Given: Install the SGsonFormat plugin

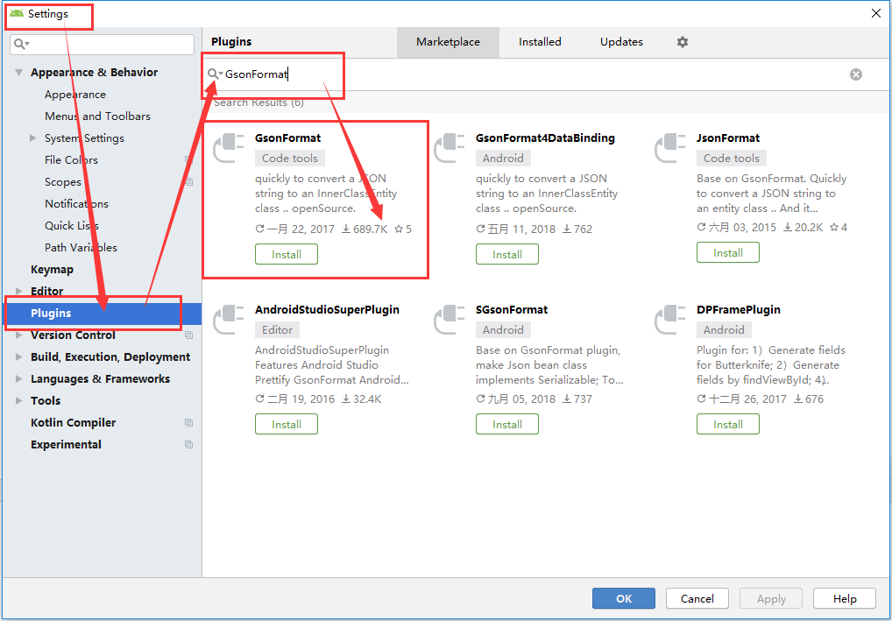Looking at the screenshot, I should [x=506, y=424].
